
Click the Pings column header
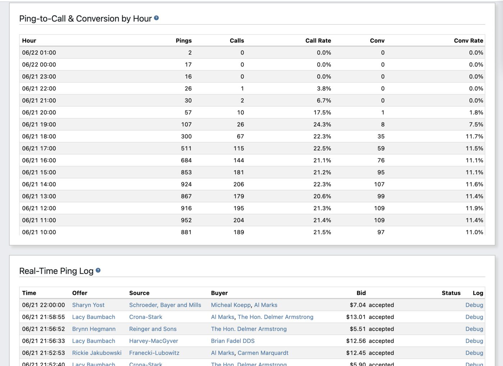(184, 41)
